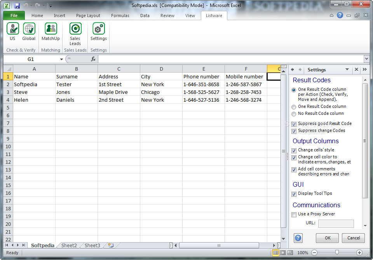Click the Undo arrow in quick access toolbar
Image resolution: width=373 pixels, height=260 pixels.
coord(26,5)
